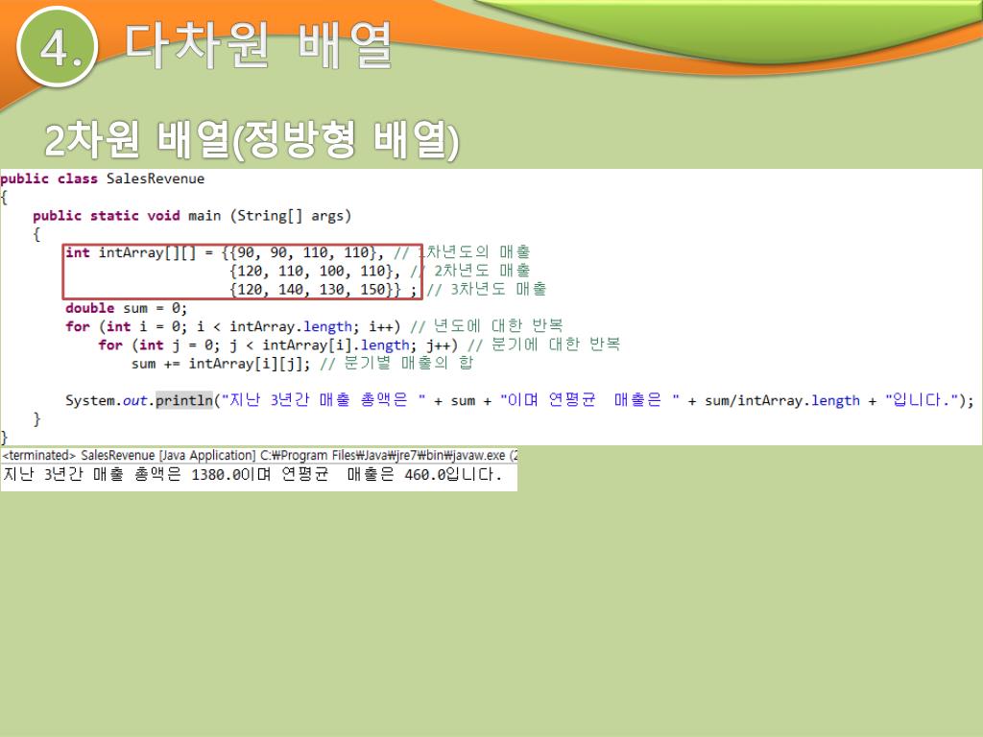The height and width of the screenshot is (737, 983).
Task: Click the expression "sum/intArray.length"
Action: pyautogui.click(x=782, y=400)
